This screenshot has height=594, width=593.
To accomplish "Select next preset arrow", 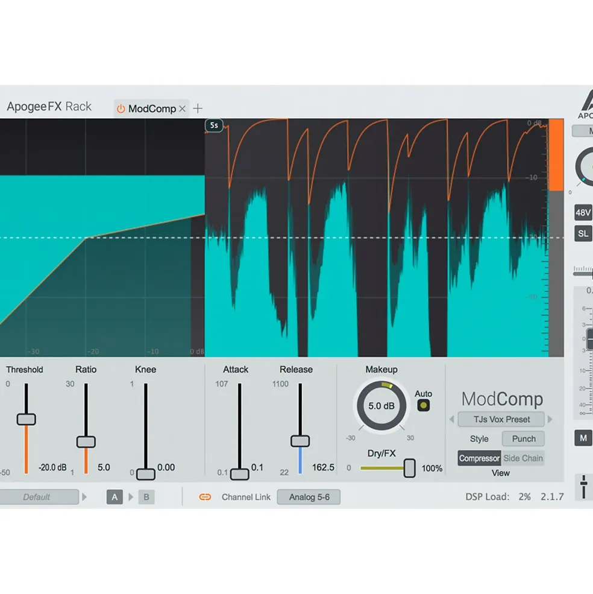I will coord(550,419).
